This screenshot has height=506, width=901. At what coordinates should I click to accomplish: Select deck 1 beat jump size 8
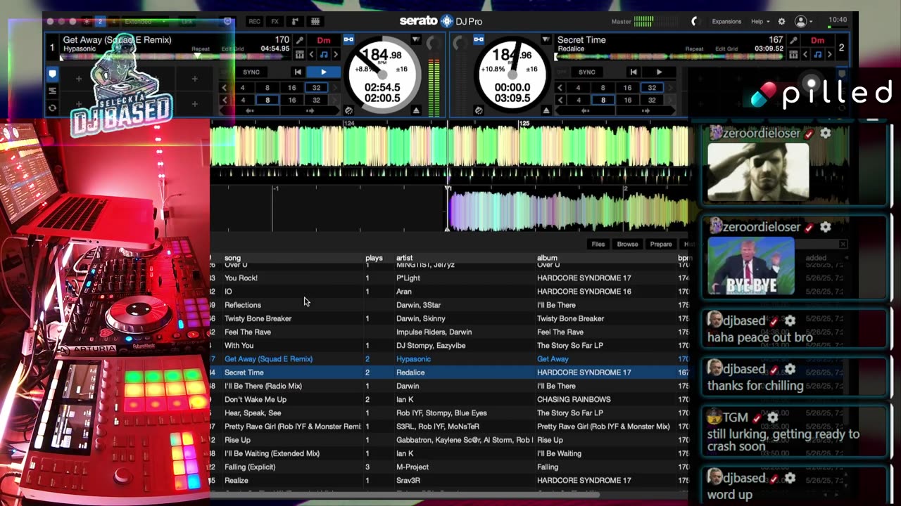point(267,100)
